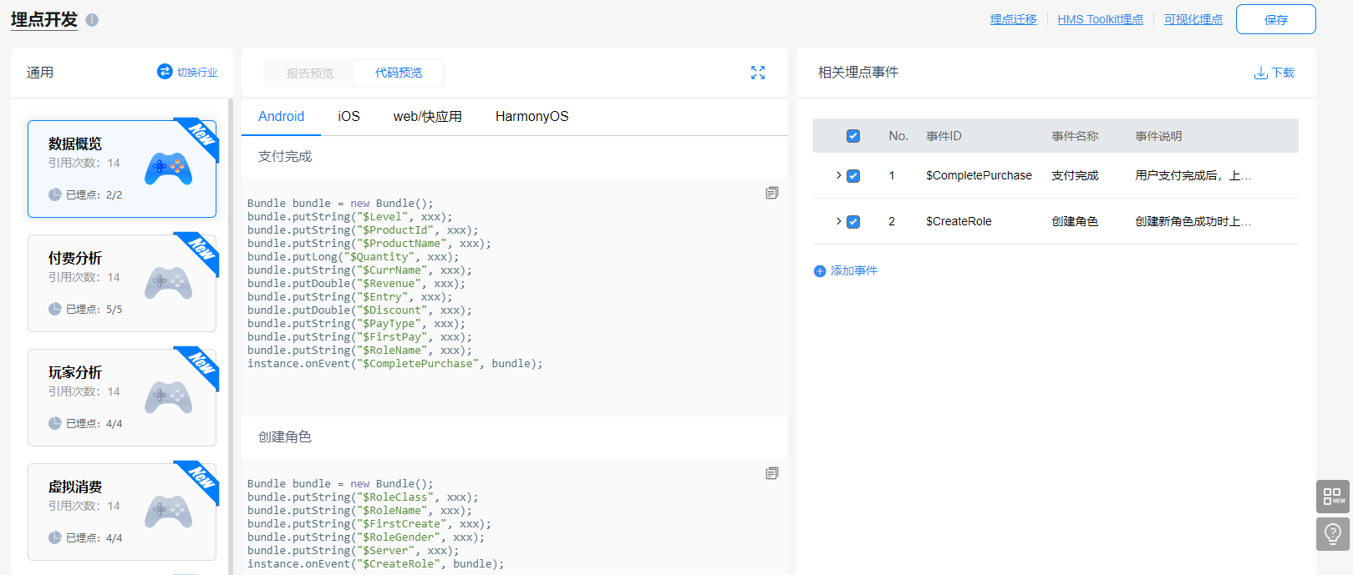
Task: Open the QR code NEW floating button
Action: pyautogui.click(x=1333, y=497)
